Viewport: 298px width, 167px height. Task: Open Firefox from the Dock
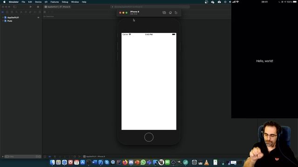(125, 162)
